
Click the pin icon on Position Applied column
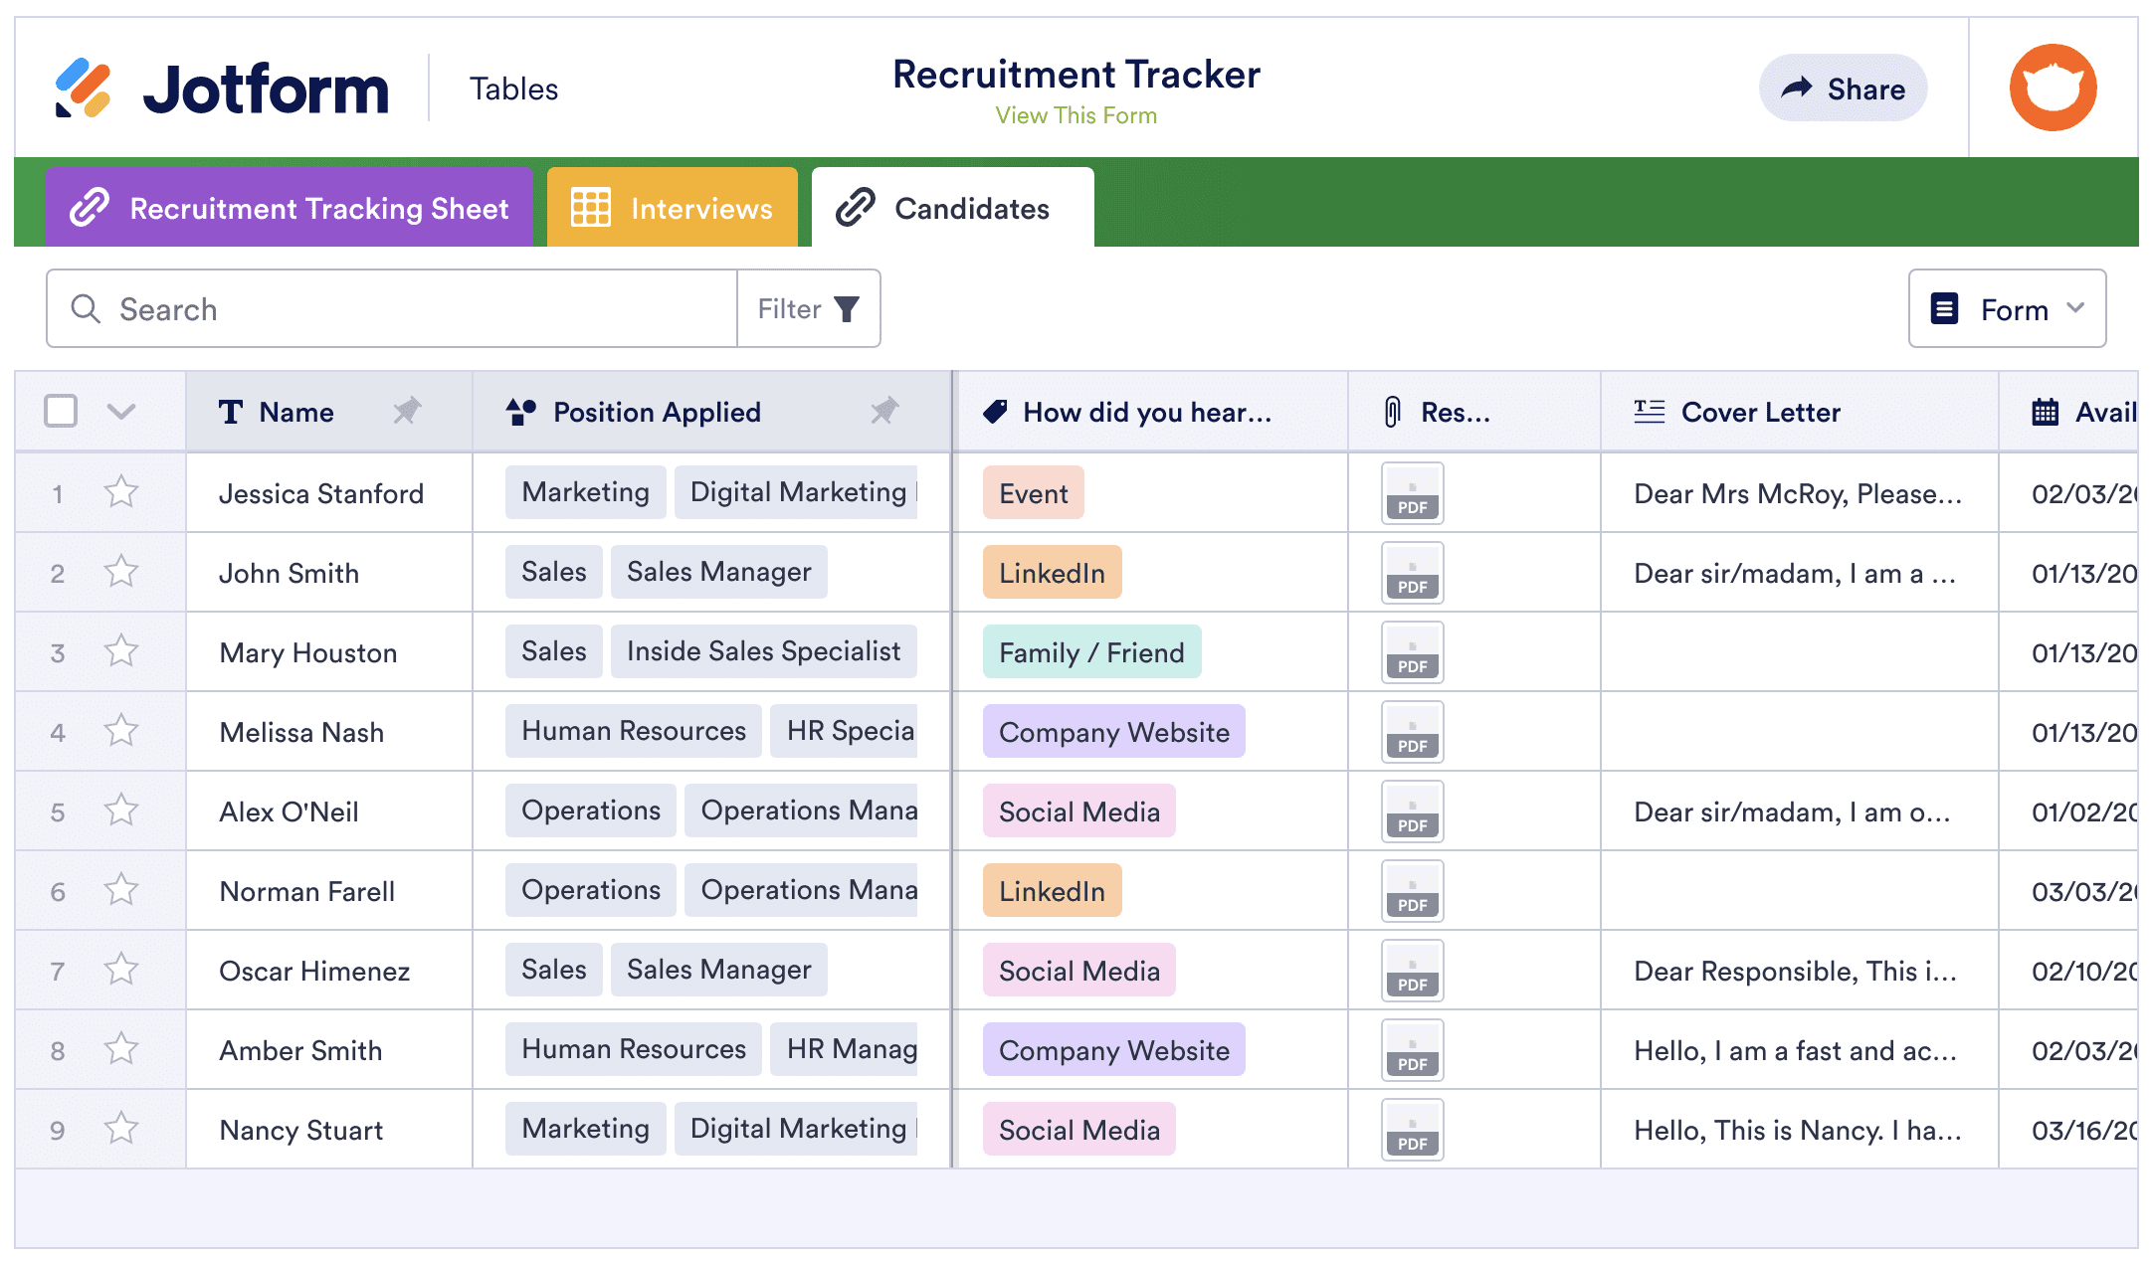(884, 411)
